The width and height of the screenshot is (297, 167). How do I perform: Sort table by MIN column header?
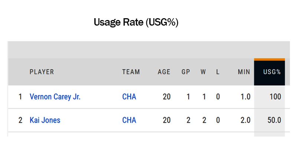[244, 72]
